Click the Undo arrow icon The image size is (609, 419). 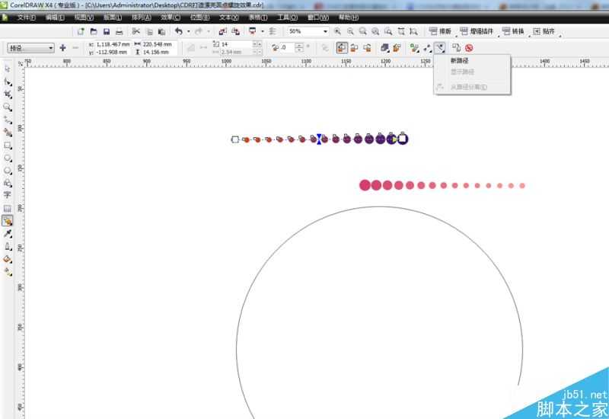[178, 31]
